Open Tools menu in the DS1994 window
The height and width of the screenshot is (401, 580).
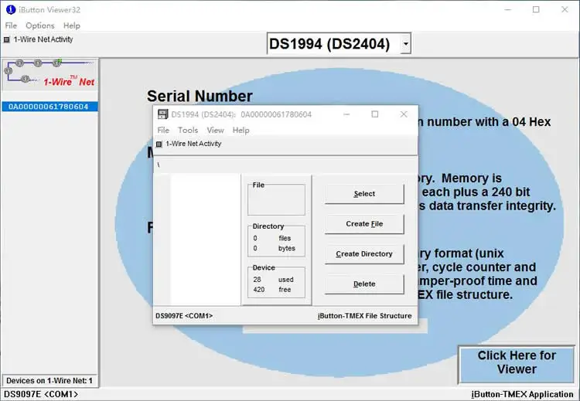[188, 130]
